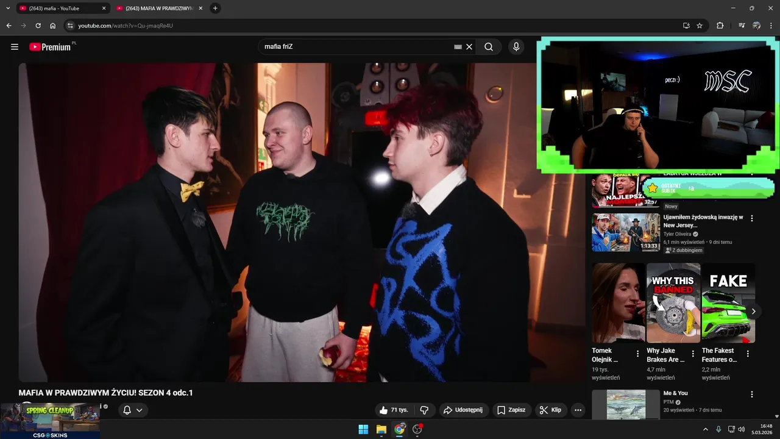
Task: Go forward in browser history
Action: point(23,26)
